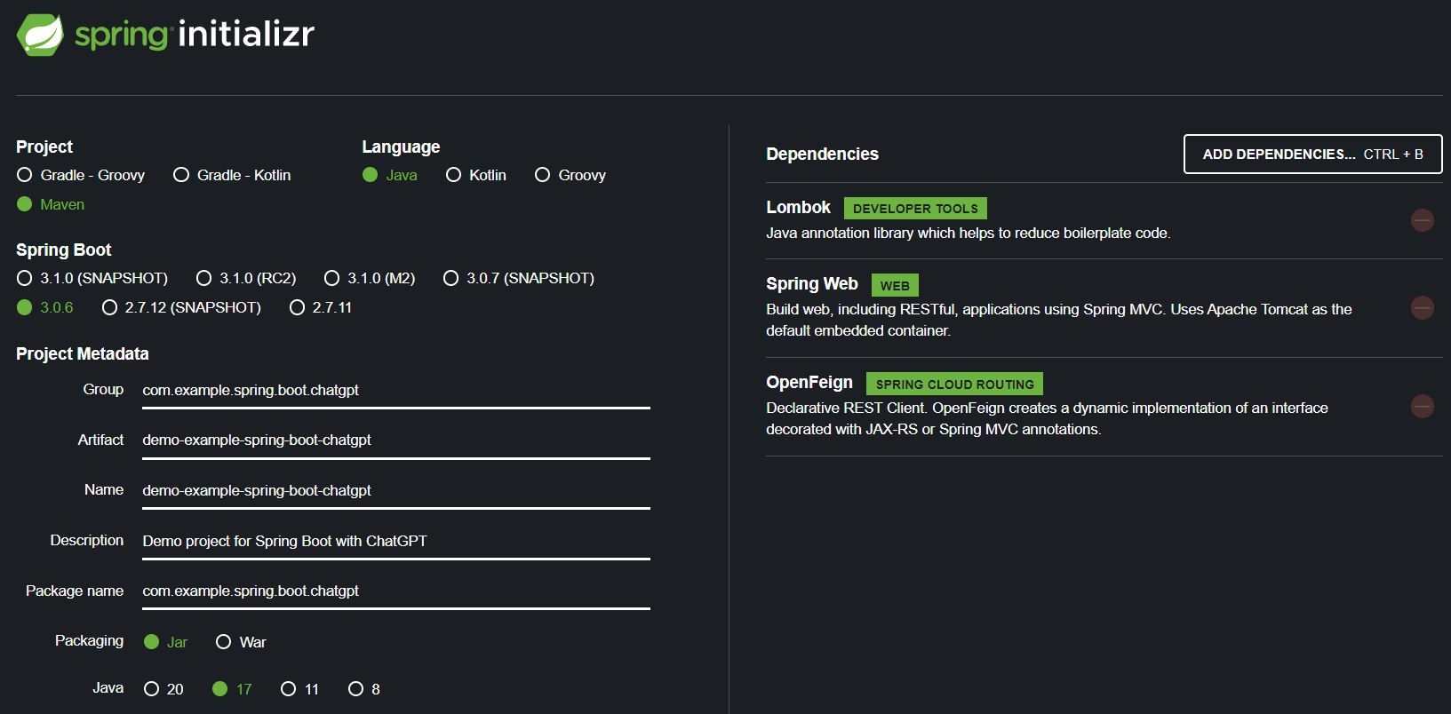Pick Java version 11
The width and height of the screenshot is (1451, 714).
(299, 689)
